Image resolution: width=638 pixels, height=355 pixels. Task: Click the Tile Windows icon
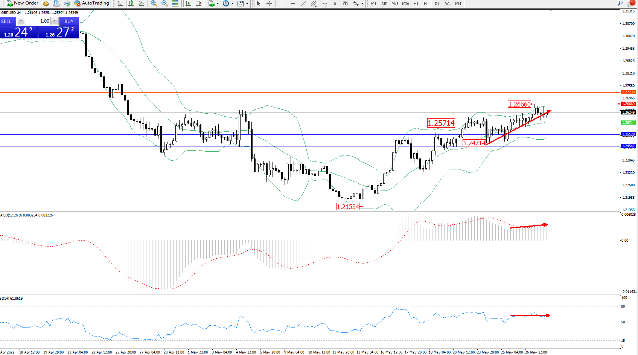coord(175,3)
